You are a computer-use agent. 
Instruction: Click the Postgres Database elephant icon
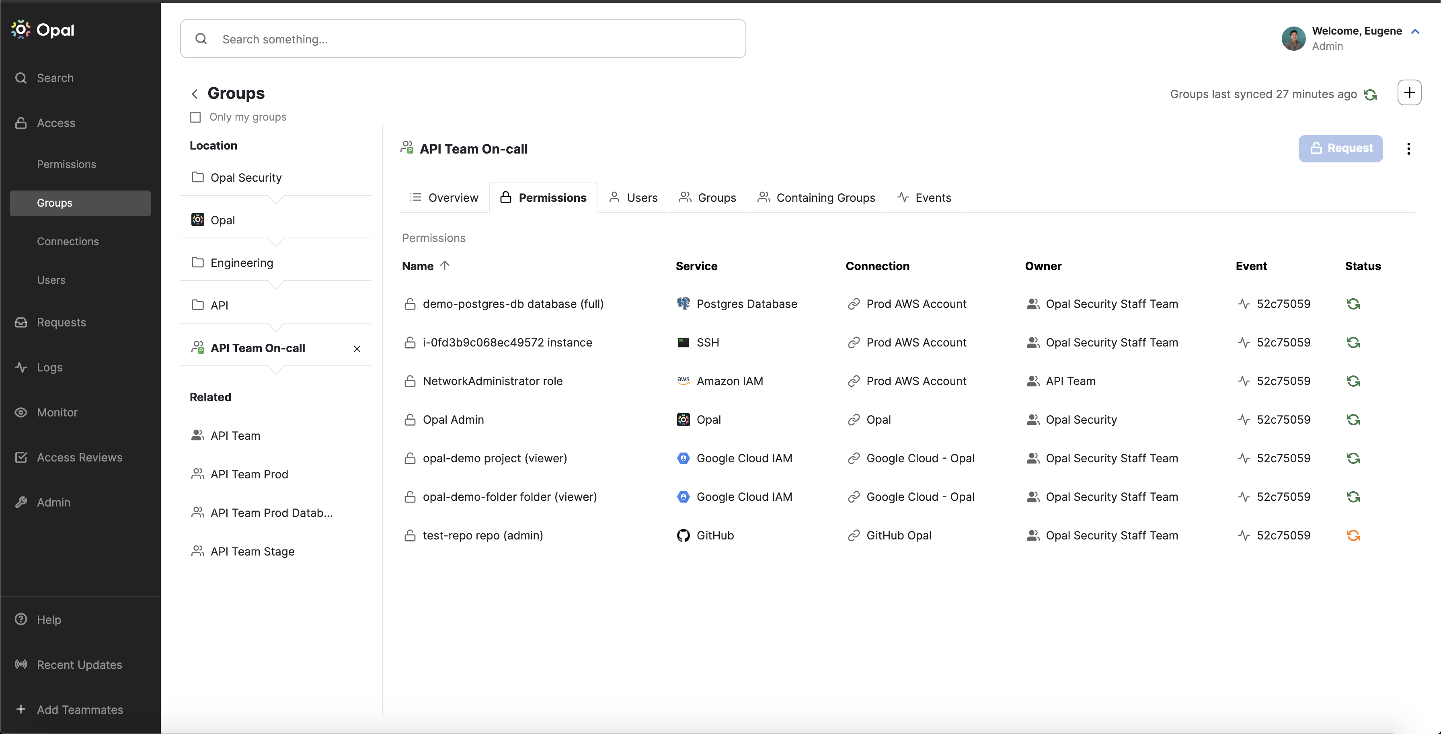[683, 304]
